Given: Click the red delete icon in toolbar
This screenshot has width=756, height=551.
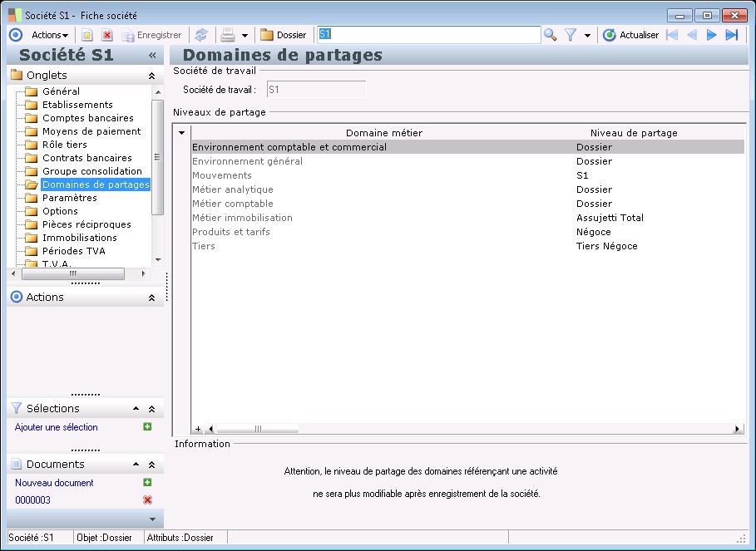Looking at the screenshot, I should (107, 35).
